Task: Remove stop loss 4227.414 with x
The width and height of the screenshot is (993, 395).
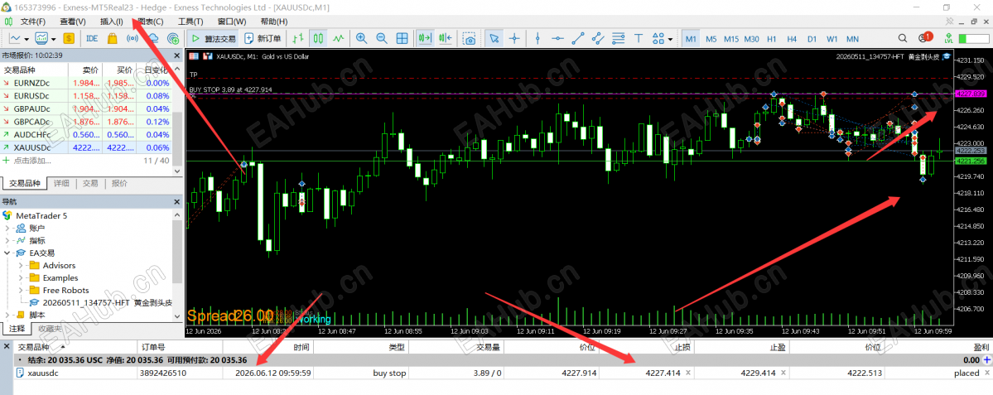Action: [688, 373]
